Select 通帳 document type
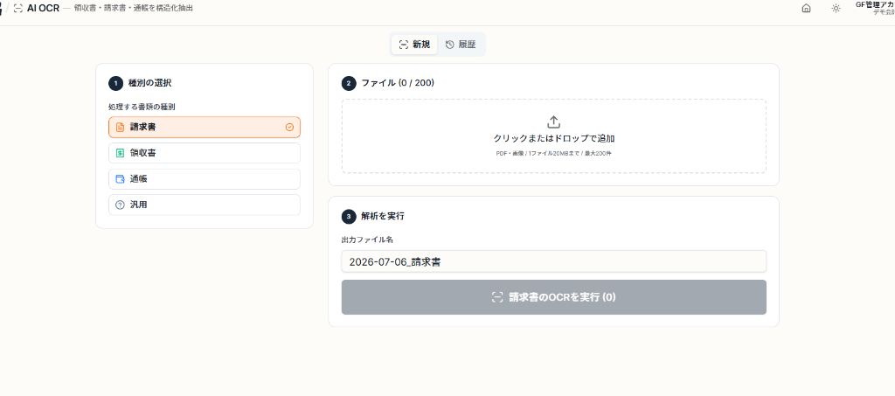This screenshot has height=396, width=895. click(205, 179)
